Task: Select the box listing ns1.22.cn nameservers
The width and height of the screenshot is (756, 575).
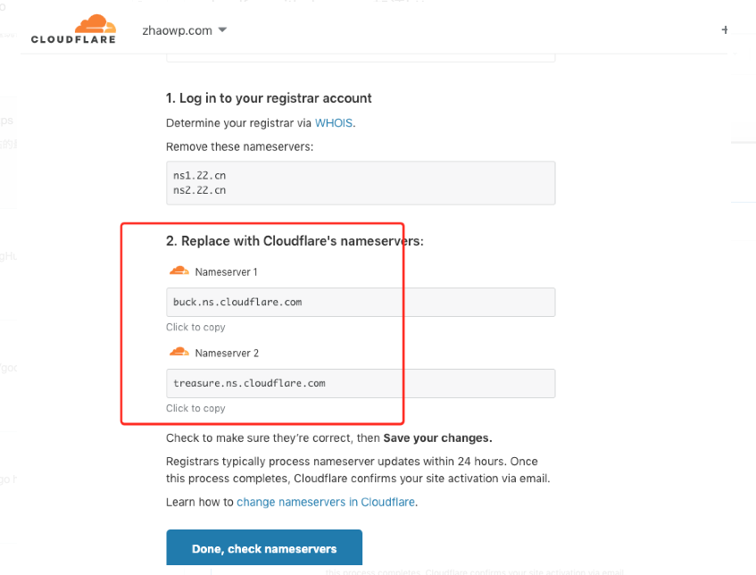Action: tap(361, 183)
